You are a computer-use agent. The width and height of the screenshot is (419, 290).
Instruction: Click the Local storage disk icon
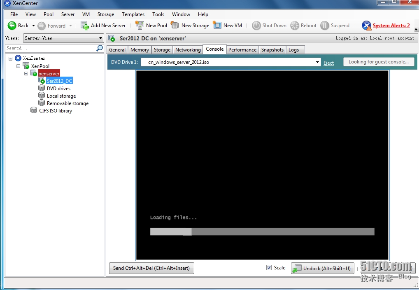point(42,96)
